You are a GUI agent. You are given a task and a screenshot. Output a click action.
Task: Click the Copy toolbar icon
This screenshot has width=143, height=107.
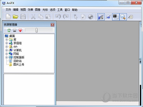[x=41, y=17]
